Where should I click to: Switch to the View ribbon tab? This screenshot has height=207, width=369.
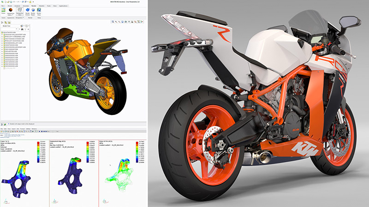tap(55, 6)
